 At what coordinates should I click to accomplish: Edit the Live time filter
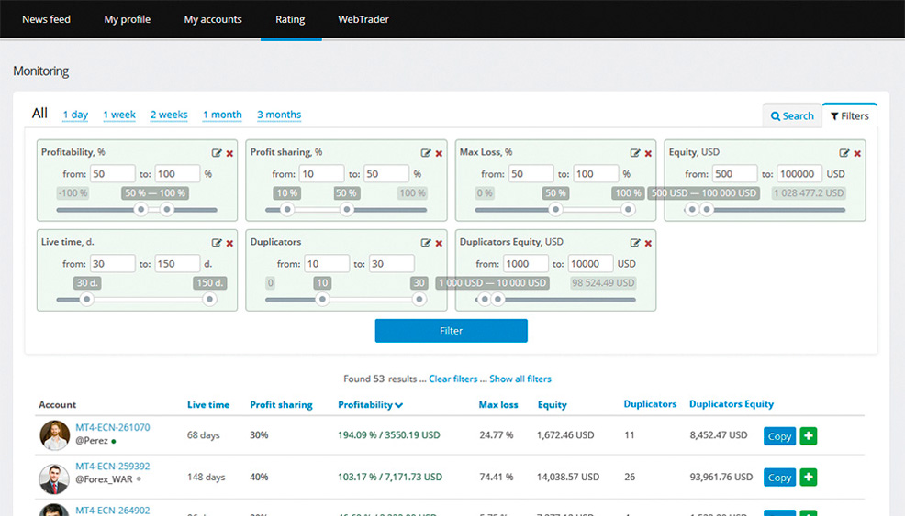[x=217, y=243]
